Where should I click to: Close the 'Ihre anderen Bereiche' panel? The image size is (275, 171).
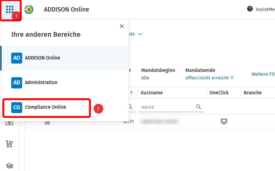[x=122, y=26]
